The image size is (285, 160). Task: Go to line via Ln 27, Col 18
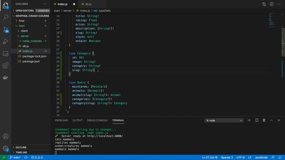click(x=210, y=157)
